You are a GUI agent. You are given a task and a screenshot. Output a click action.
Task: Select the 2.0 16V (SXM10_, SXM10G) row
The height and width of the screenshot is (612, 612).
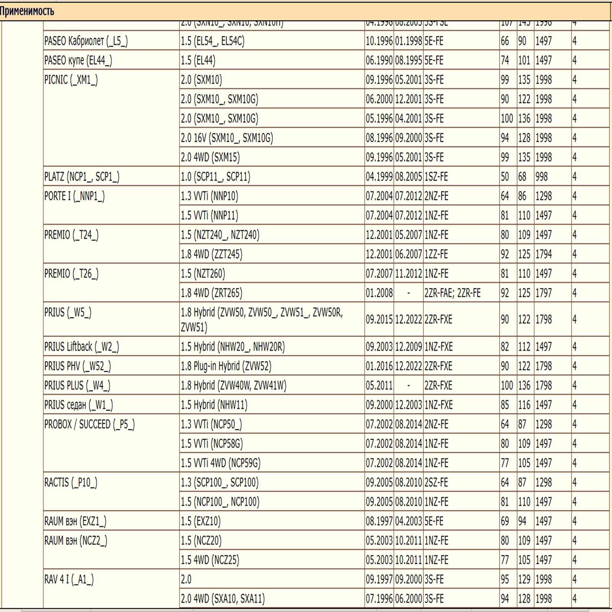click(x=227, y=138)
